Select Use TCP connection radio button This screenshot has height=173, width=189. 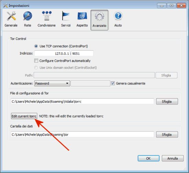pyautogui.click(x=36, y=46)
